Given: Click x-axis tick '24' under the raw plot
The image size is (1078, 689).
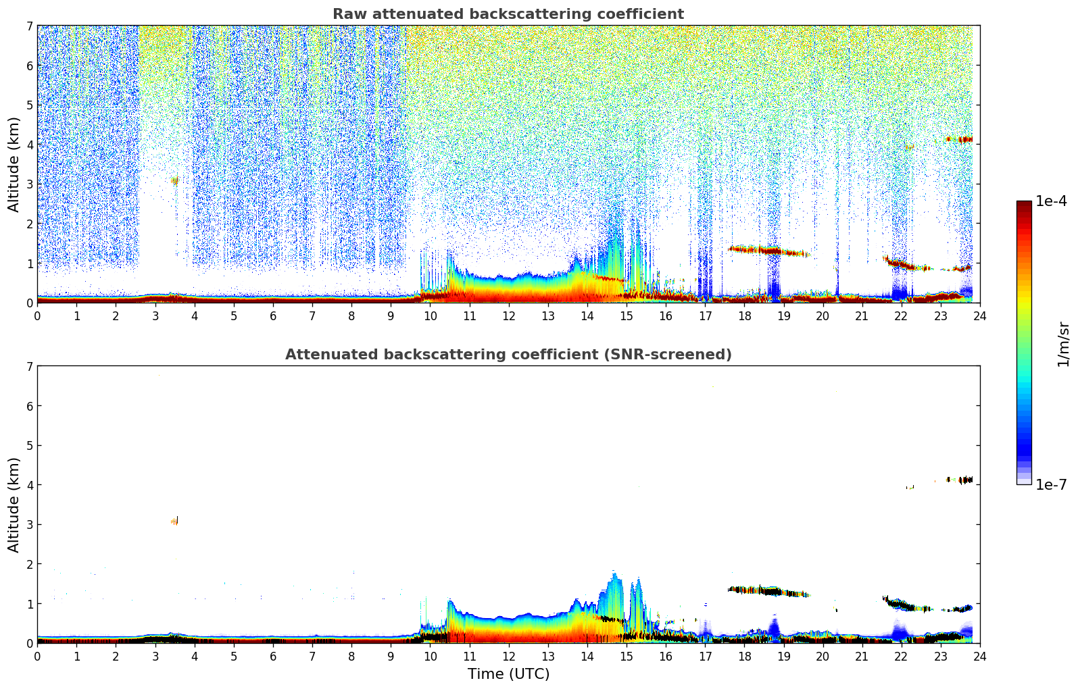Looking at the screenshot, I should click(x=980, y=315).
